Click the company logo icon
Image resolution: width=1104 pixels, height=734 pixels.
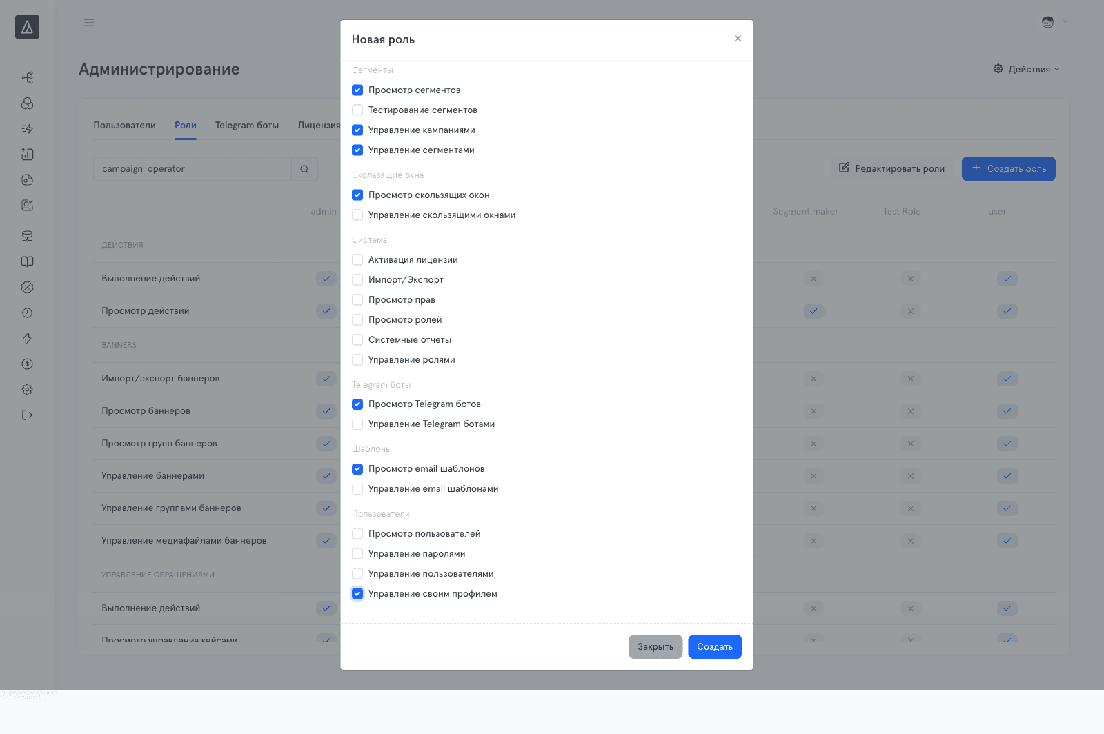27,27
